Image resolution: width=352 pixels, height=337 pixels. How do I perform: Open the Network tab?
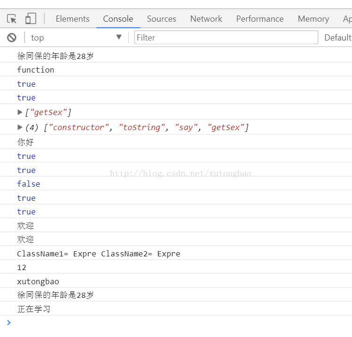pos(206,19)
